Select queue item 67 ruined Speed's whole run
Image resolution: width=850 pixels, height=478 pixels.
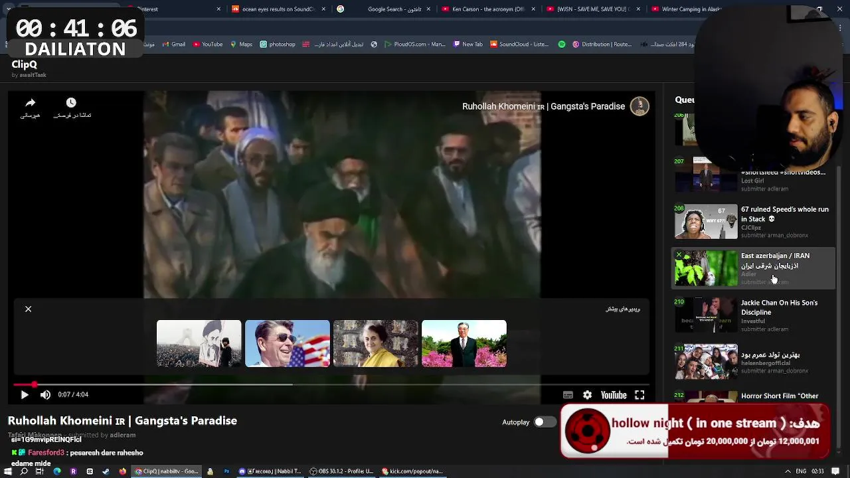753,222
